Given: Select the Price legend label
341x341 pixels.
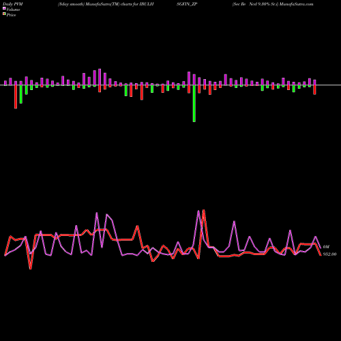Looking at the screenshot, I should click(11, 15).
